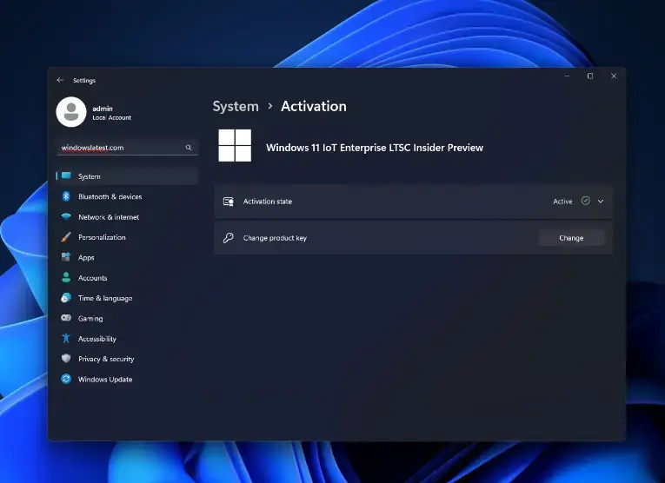
Task: Click the Network wifi icon
Action: (x=66, y=217)
